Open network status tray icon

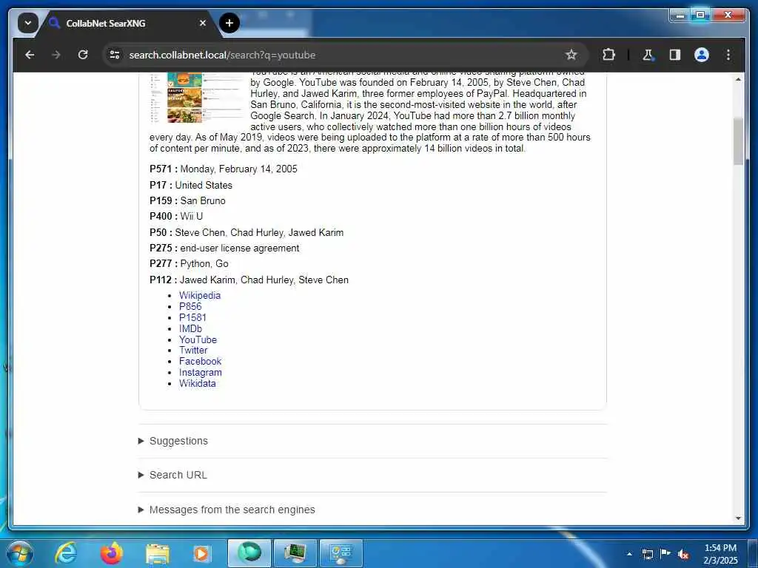point(647,554)
